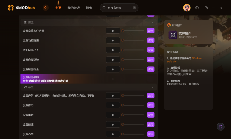Go back using the orange arrow button
This screenshot has width=231, height=139.
(46, 8)
